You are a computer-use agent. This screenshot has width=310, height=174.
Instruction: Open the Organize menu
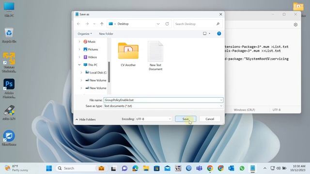pos(85,34)
